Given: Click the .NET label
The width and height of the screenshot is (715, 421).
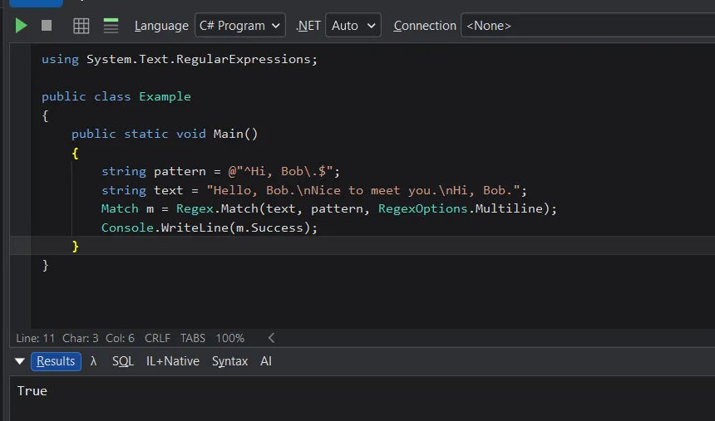Looking at the screenshot, I should pos(308,26).
